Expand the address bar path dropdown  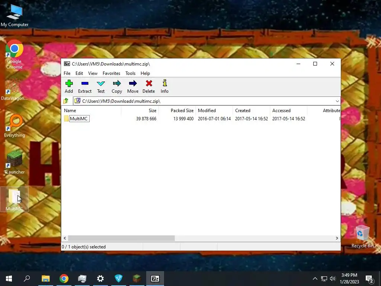coord(337,101)
